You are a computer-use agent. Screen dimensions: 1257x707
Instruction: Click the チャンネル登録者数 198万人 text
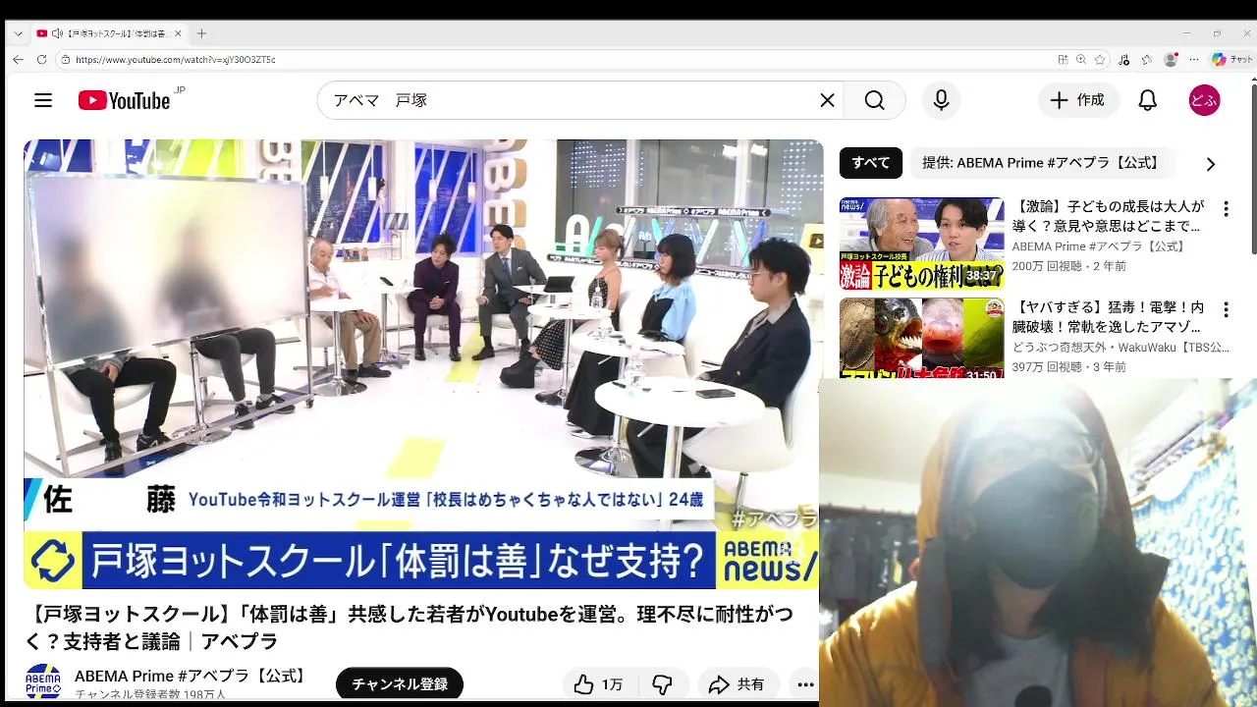[150, 694]
